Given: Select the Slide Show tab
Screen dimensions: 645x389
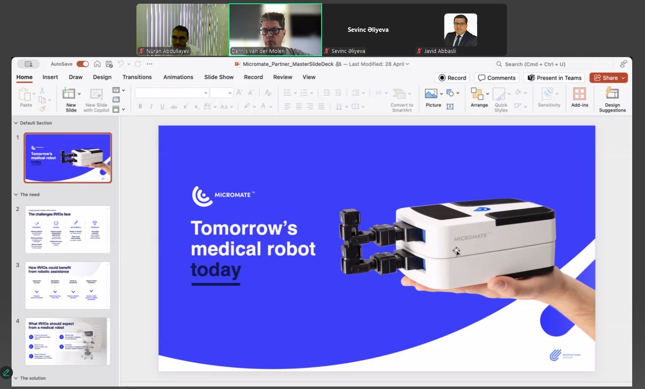Looking at the screenshot, I should click(219, 77).
